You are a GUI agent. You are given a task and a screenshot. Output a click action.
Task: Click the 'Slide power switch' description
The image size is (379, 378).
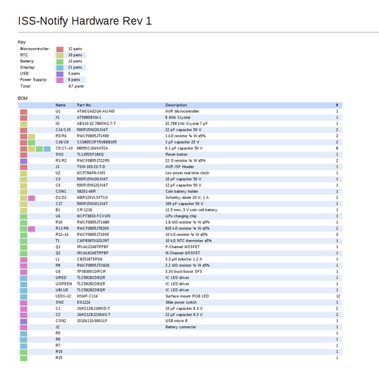click(181, 302)
